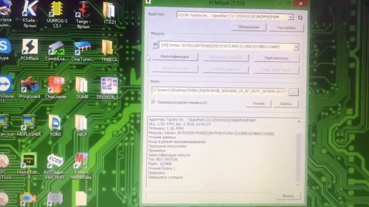Click the log scrollbar up arrow
The image size is (369, 207).
(x=299, y=121)
